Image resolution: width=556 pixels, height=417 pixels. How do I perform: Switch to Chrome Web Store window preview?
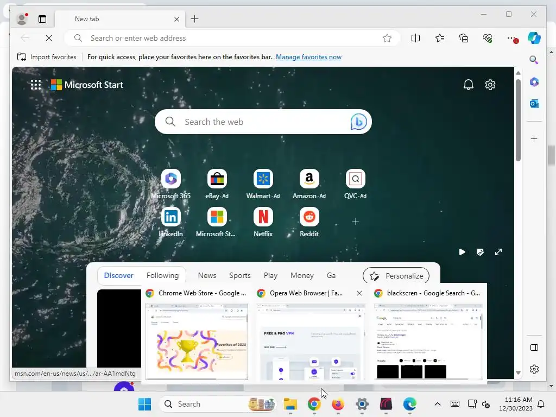coord(197,334)
